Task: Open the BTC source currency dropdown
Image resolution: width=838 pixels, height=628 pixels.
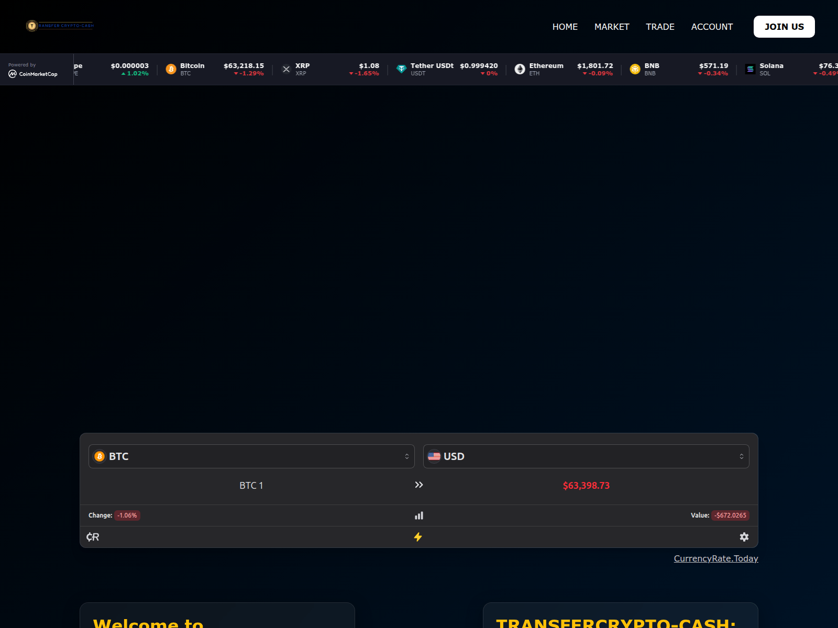Action: [251, 456]
